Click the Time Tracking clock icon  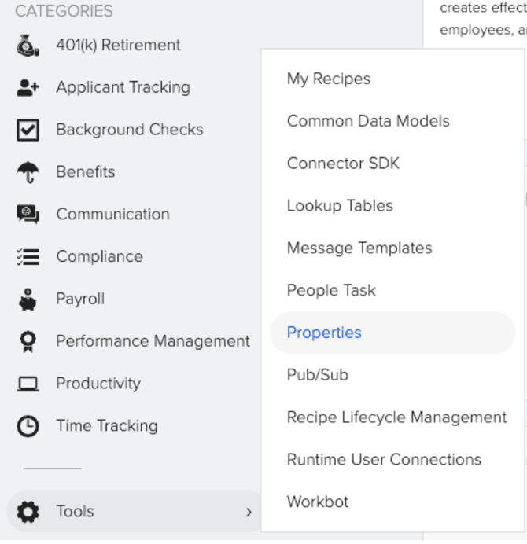[x=28, y=426]
